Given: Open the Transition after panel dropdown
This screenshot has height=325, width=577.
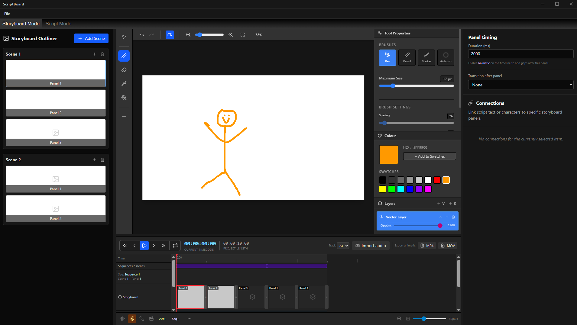Looking at the screenshot, I should click(520, 85).
